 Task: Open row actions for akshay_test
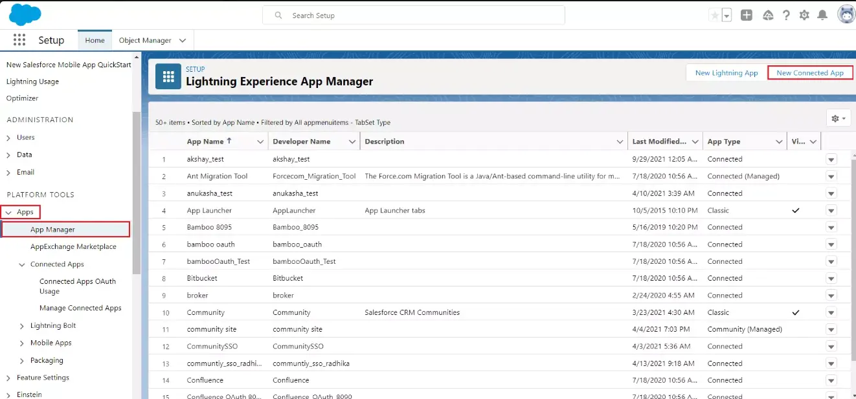[x=831, y=159]
